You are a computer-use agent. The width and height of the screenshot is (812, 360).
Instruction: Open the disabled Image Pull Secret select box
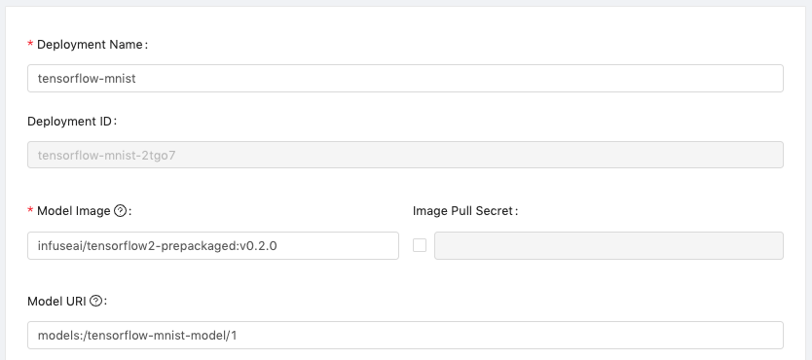click(x=609, y=246)
